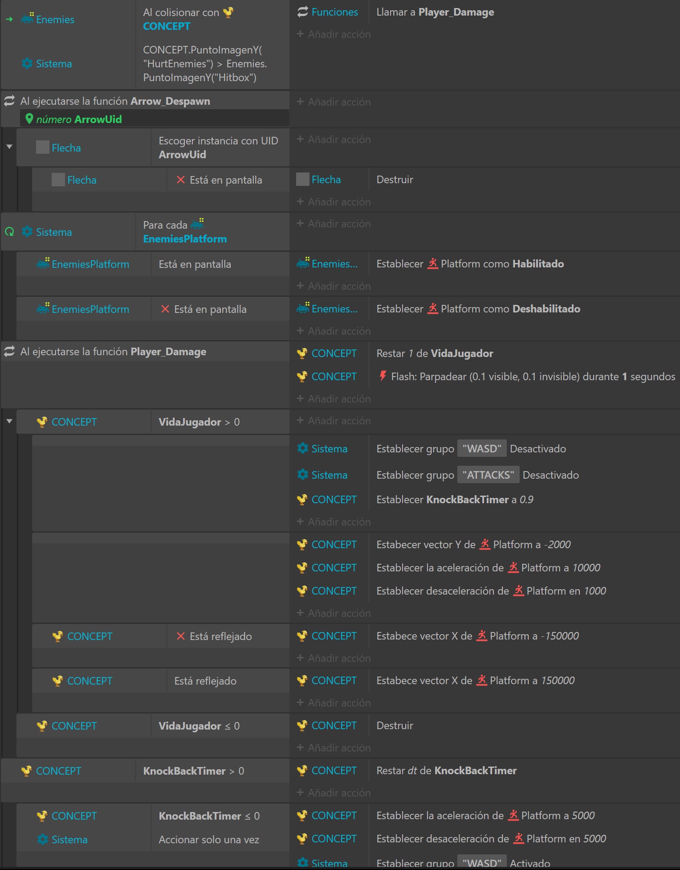The height and width of the screenshot is (870, 680).
Task: Click the Flecha object icon in the Destruir action
Action: [x=303, y=180]
